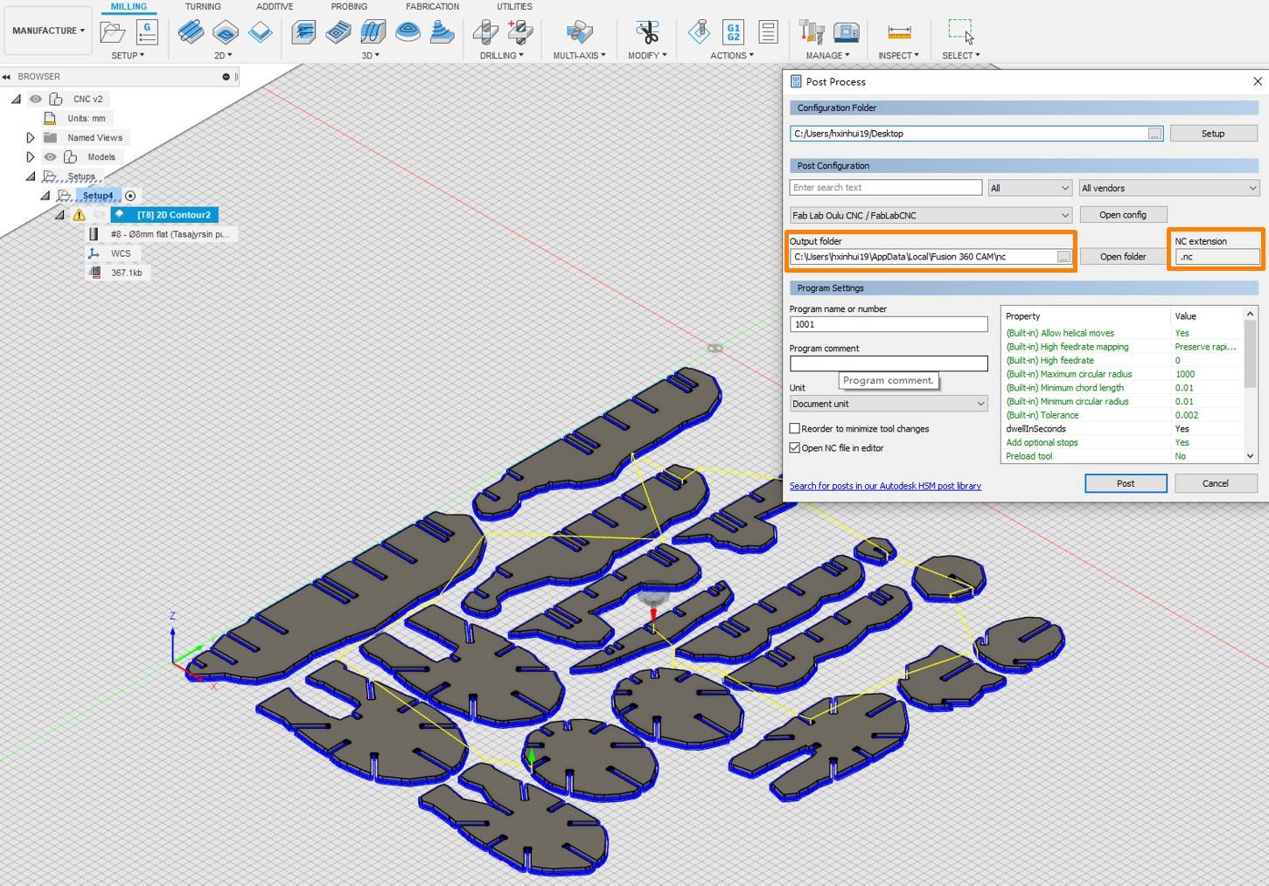Click the Program name or number field
Screen dimensions: 1269x886
click(889, 324)
